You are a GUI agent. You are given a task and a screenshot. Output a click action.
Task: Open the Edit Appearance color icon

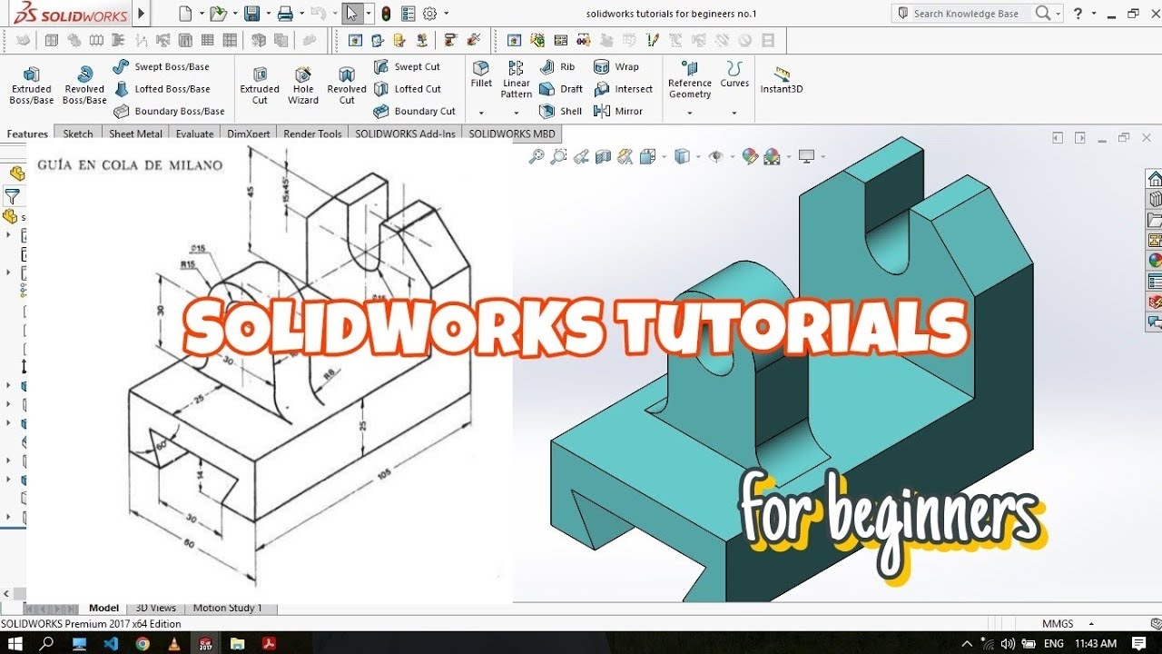pyautogui.click(x=750, y=156)
